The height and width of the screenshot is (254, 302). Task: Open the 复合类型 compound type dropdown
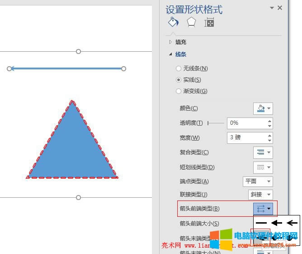pyautogui.click(x=263, y=152)
